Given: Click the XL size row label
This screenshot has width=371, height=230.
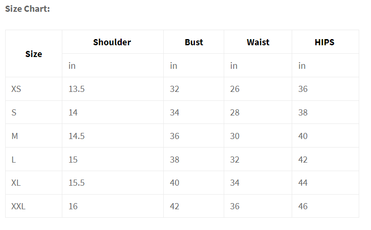Looking at the screenshot, I should [16, 182].
